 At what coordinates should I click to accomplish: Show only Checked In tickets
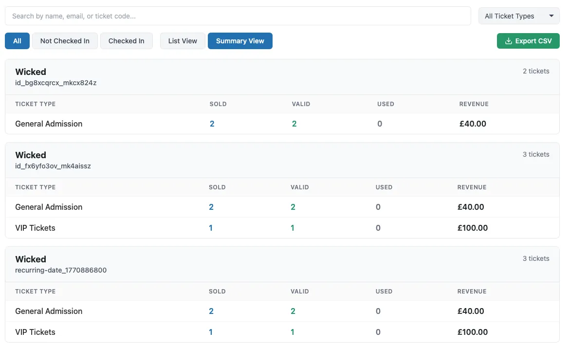coord(126,41)
